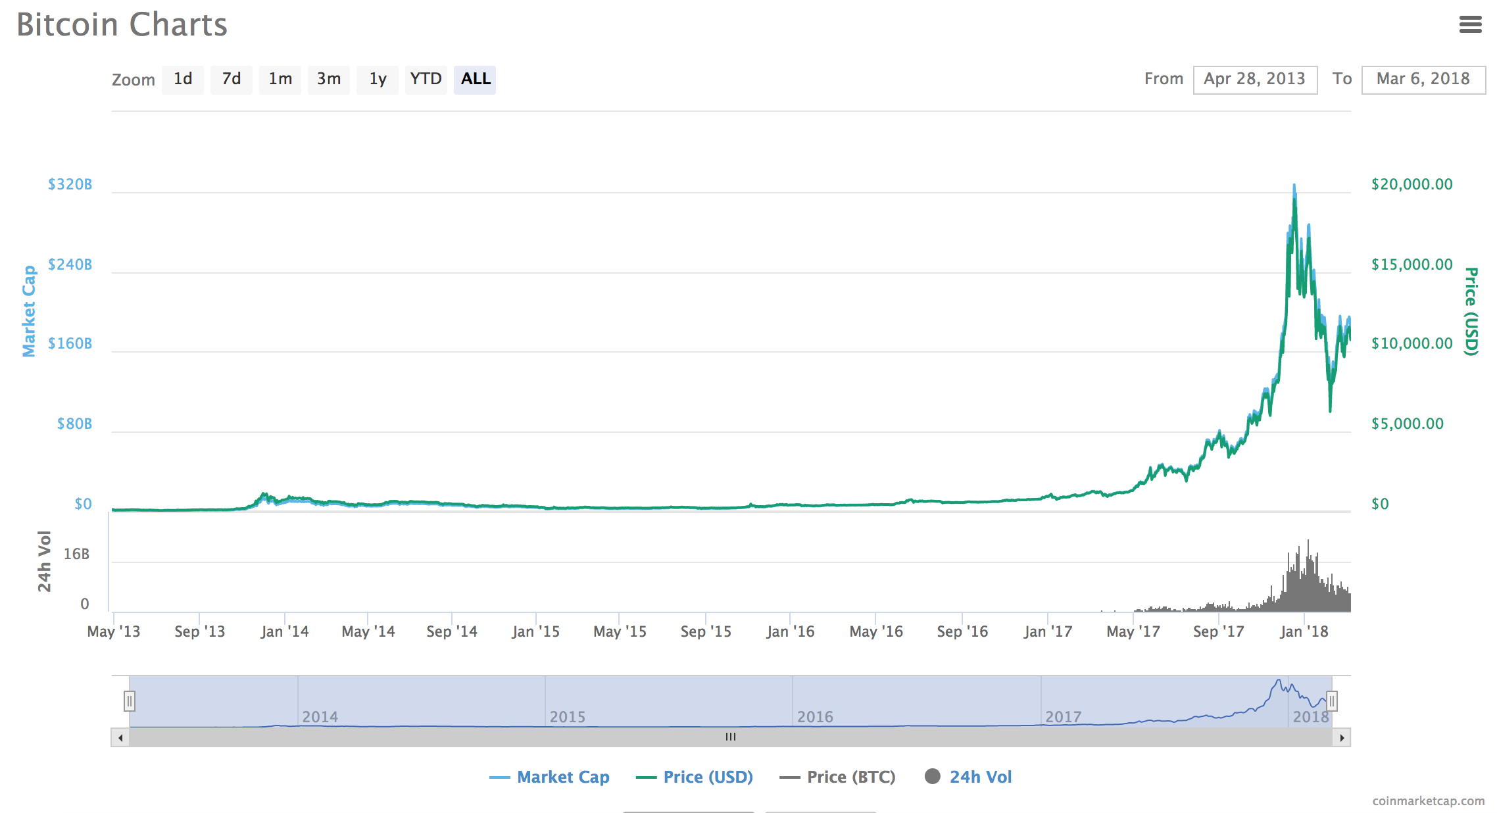Zoom chart to 1y range
Image resolution: width=1497 pixels, height=813 pixels.
[x=378, y=80]
